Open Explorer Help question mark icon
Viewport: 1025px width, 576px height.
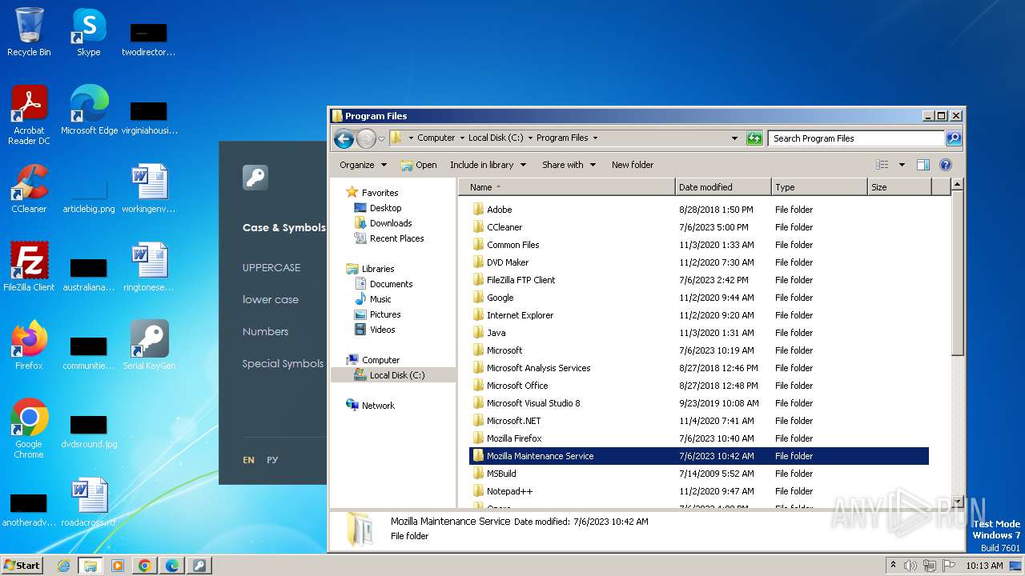[x=945, y=165]
